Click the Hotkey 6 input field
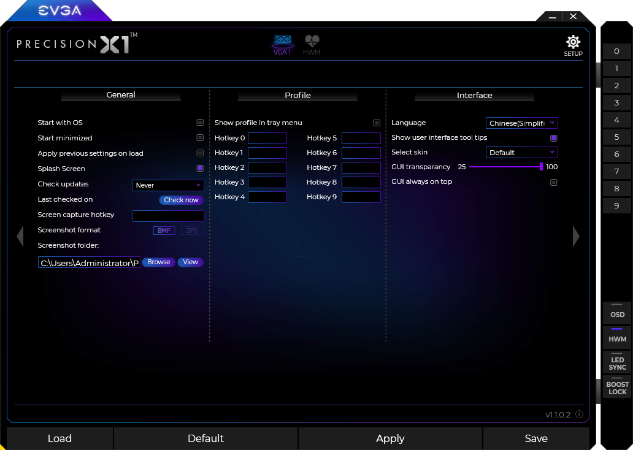The width and height of the screenshot is (633, 450). 361,153
